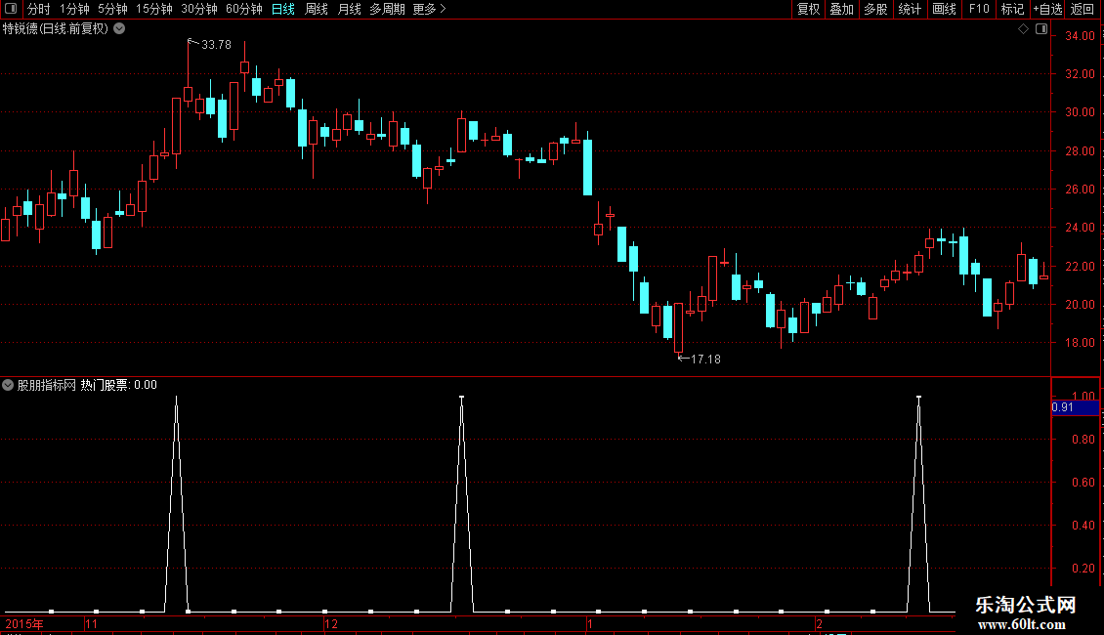Click the 热门股票: 0.00 indicator readout
This screenshot has width=1104, height=635.
click(x=118, y=385)
